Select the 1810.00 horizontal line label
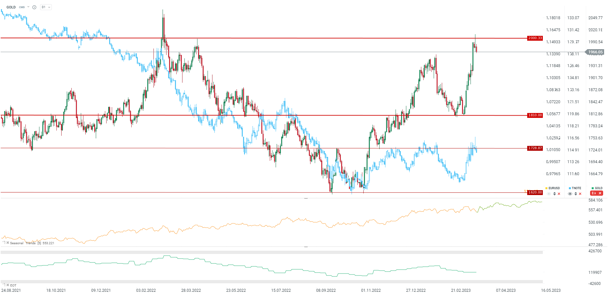The image size is (608, 296). [535, 115]
